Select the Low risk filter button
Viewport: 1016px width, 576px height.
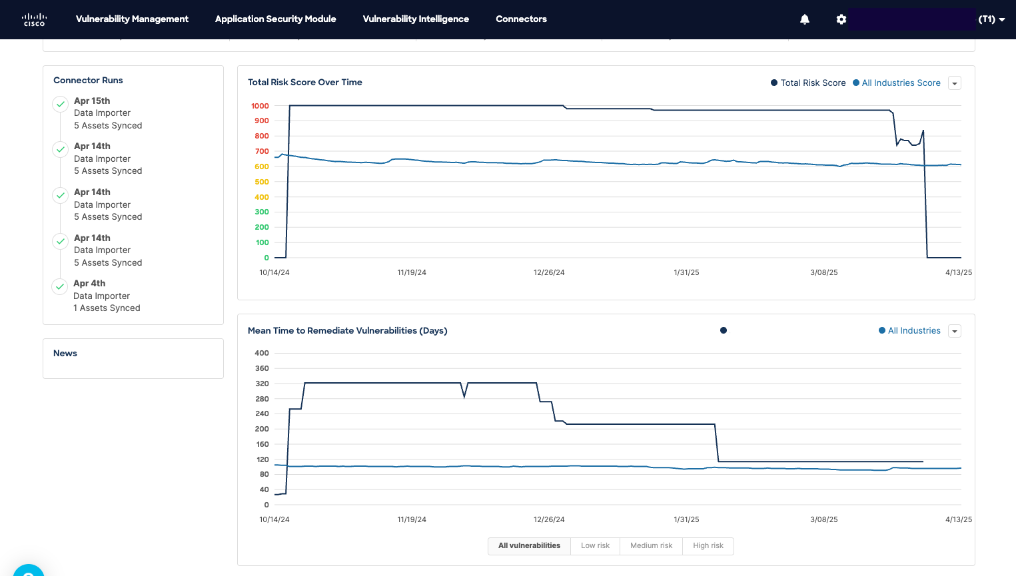click(x=595, y=545)
